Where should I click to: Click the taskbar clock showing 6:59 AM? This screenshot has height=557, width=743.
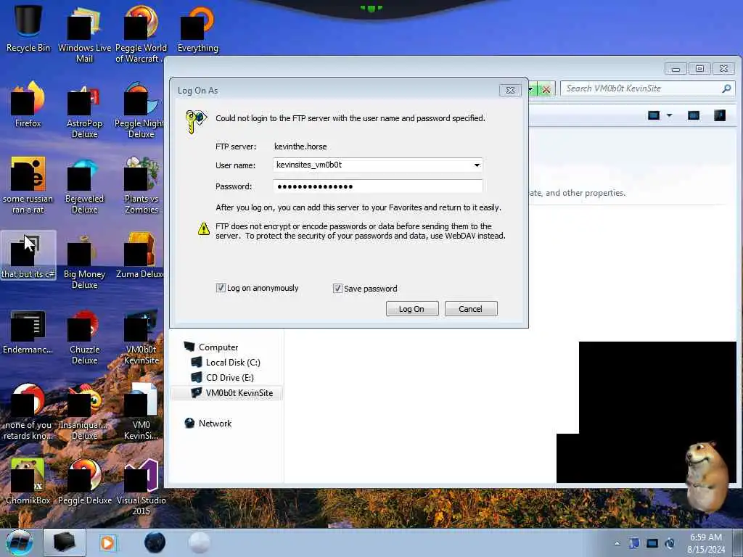706,543
